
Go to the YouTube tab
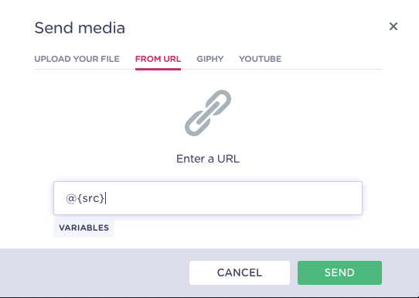click(x=260, y=59)
